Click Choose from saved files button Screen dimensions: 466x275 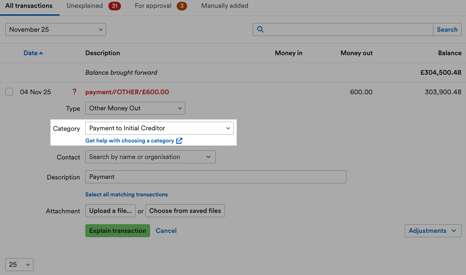(185, 211)
